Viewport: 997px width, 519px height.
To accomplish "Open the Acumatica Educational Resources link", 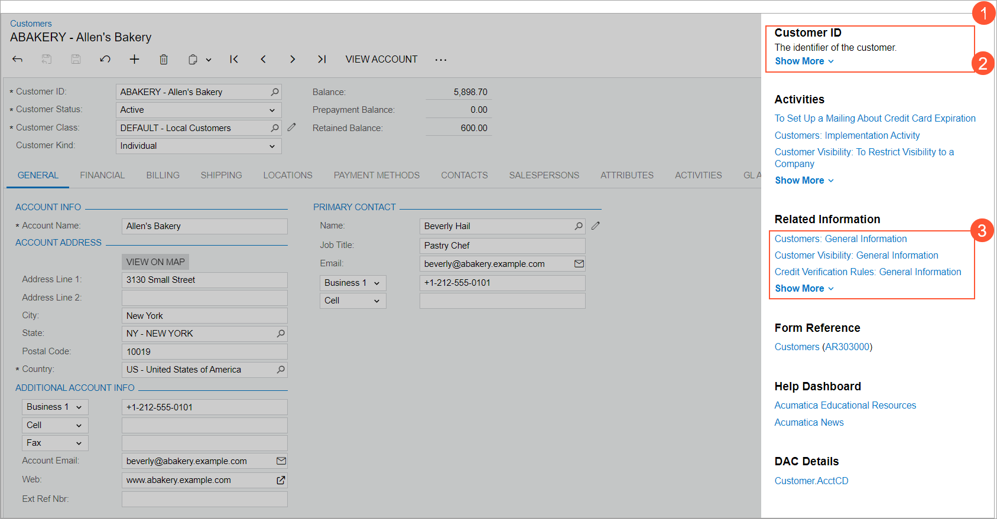I will pos(845,406).
